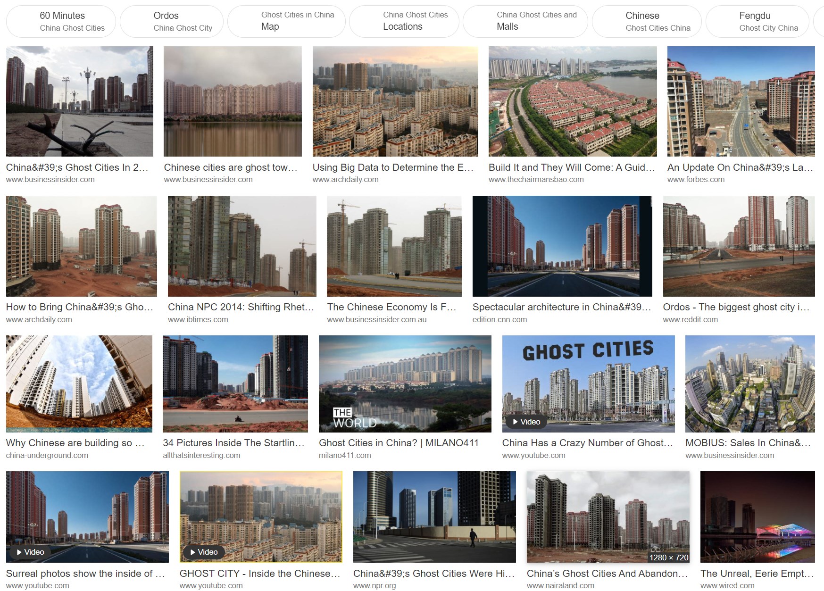Open the NPR image with man walking
The image size is (824, 591).
pyautogui.click(x=434, y=516)
